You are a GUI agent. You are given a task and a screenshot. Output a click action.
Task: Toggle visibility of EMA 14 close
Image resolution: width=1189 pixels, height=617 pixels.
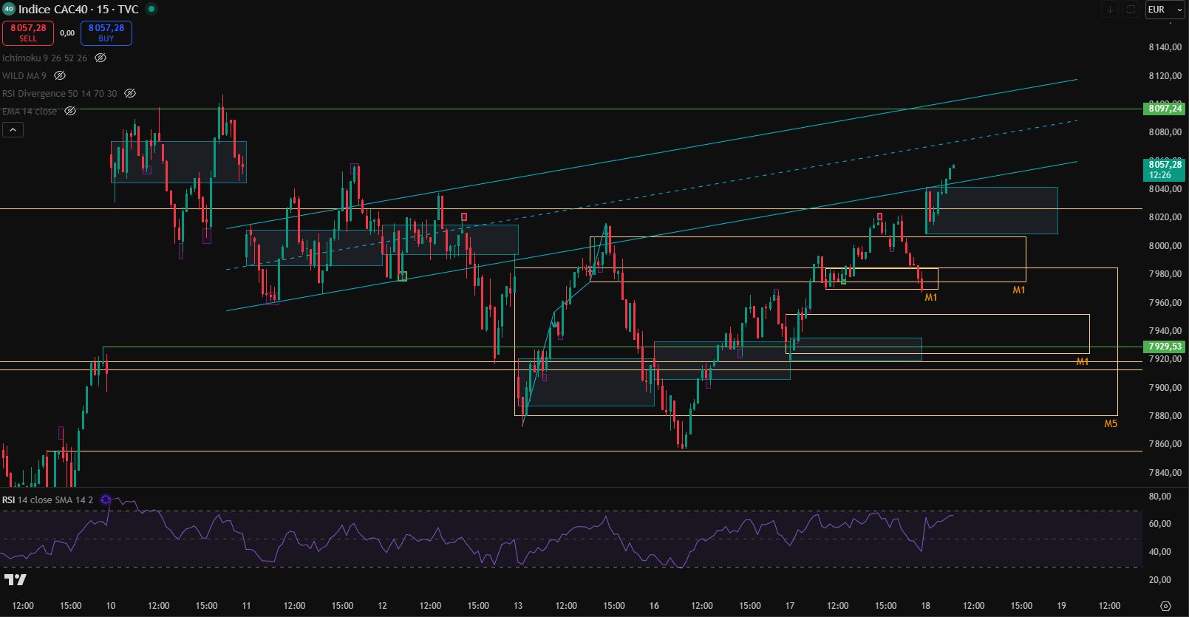click(x=70, y=111)
